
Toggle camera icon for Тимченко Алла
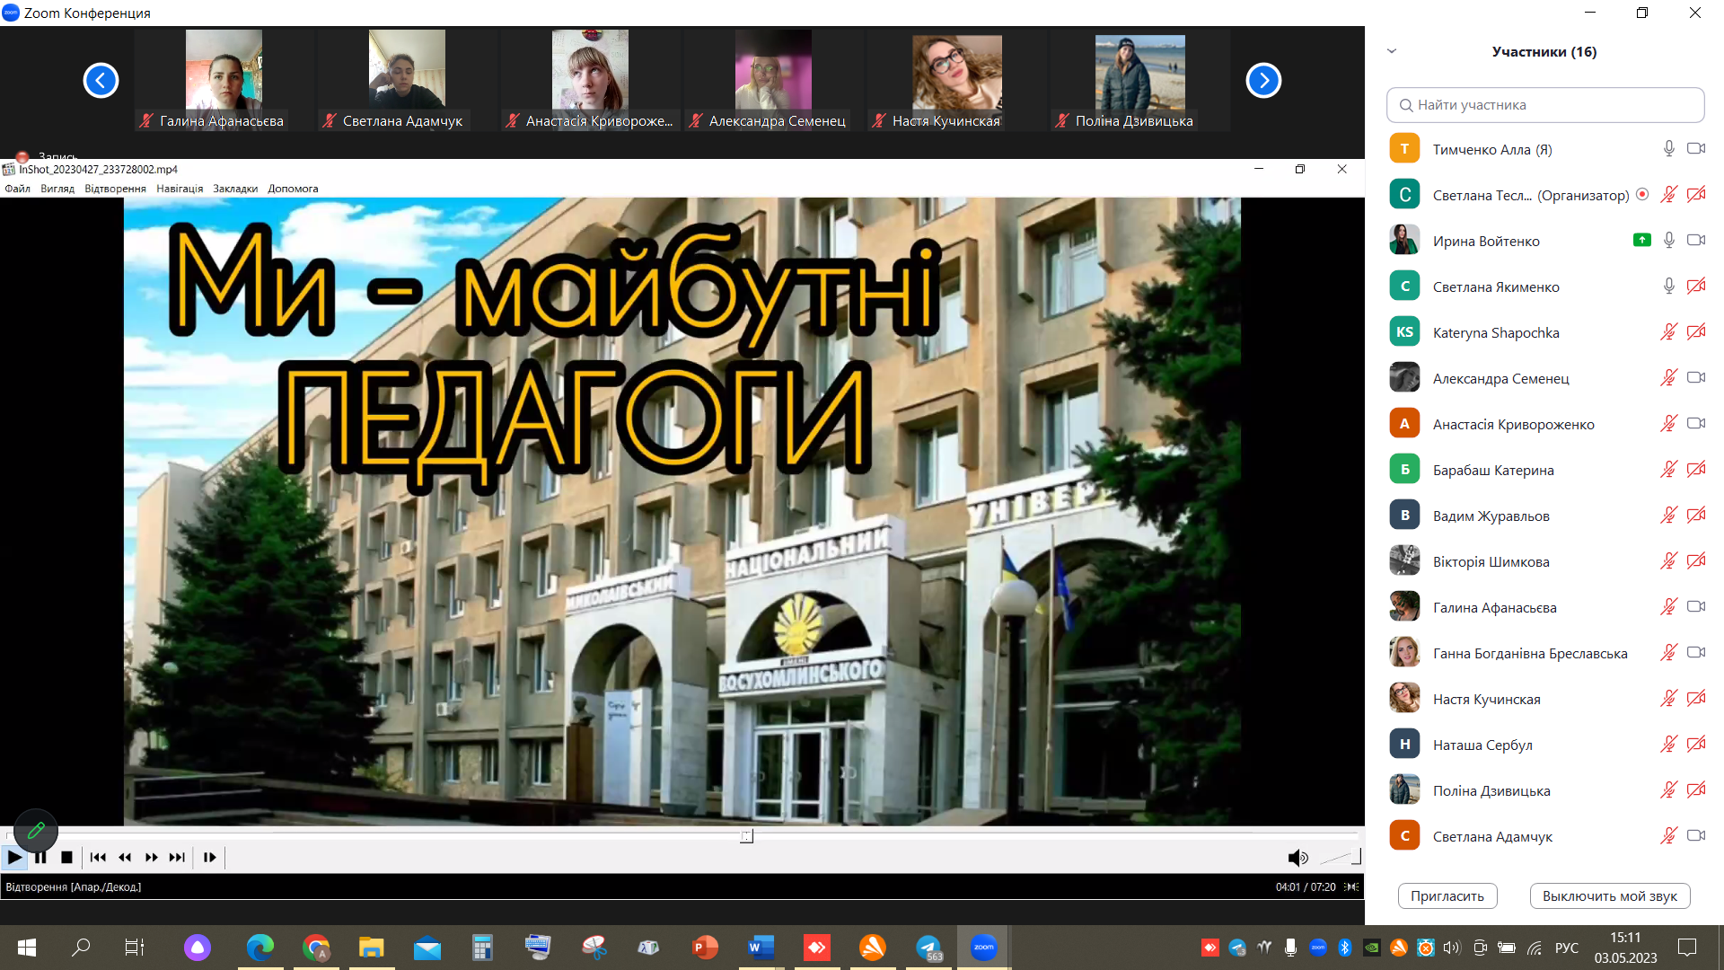tap(1695, 149)
